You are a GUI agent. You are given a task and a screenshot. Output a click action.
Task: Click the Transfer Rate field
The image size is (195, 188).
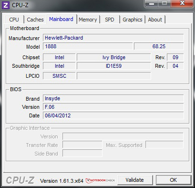82,145
